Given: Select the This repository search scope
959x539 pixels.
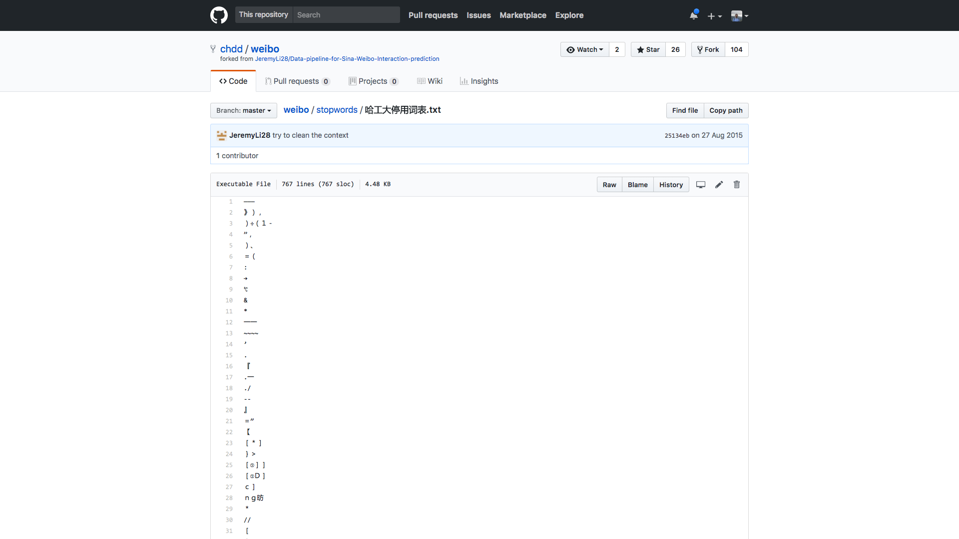Looking at the screenshot, I should coord(264,14).
